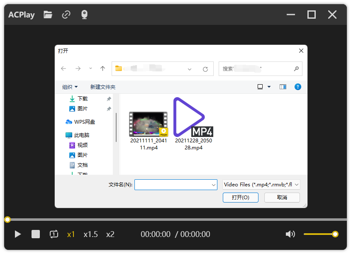
Task: Select the x2 playback speed
Action: (110, 234)
